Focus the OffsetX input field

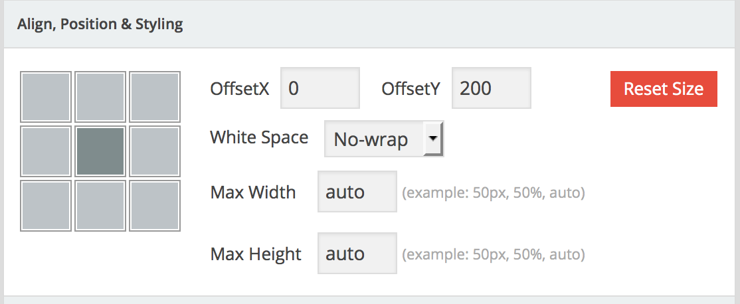point(320,88)
